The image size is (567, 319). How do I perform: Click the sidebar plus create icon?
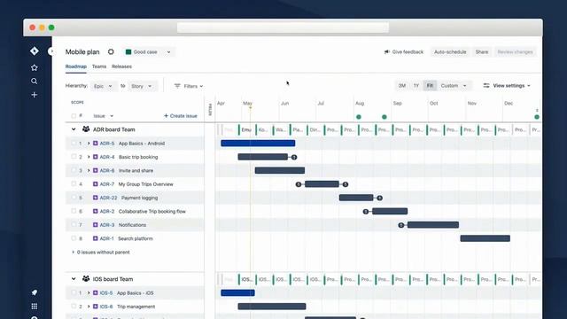(35, 95)
